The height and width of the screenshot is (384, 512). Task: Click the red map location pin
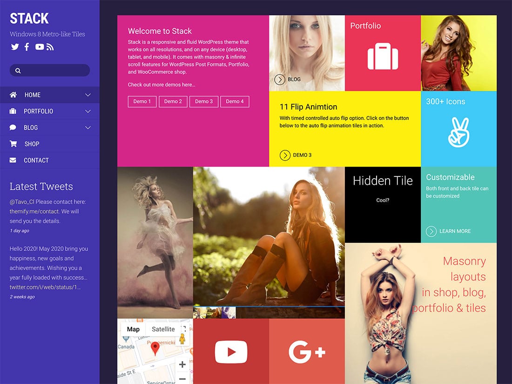pyautogui.click(x=155, y=349)
